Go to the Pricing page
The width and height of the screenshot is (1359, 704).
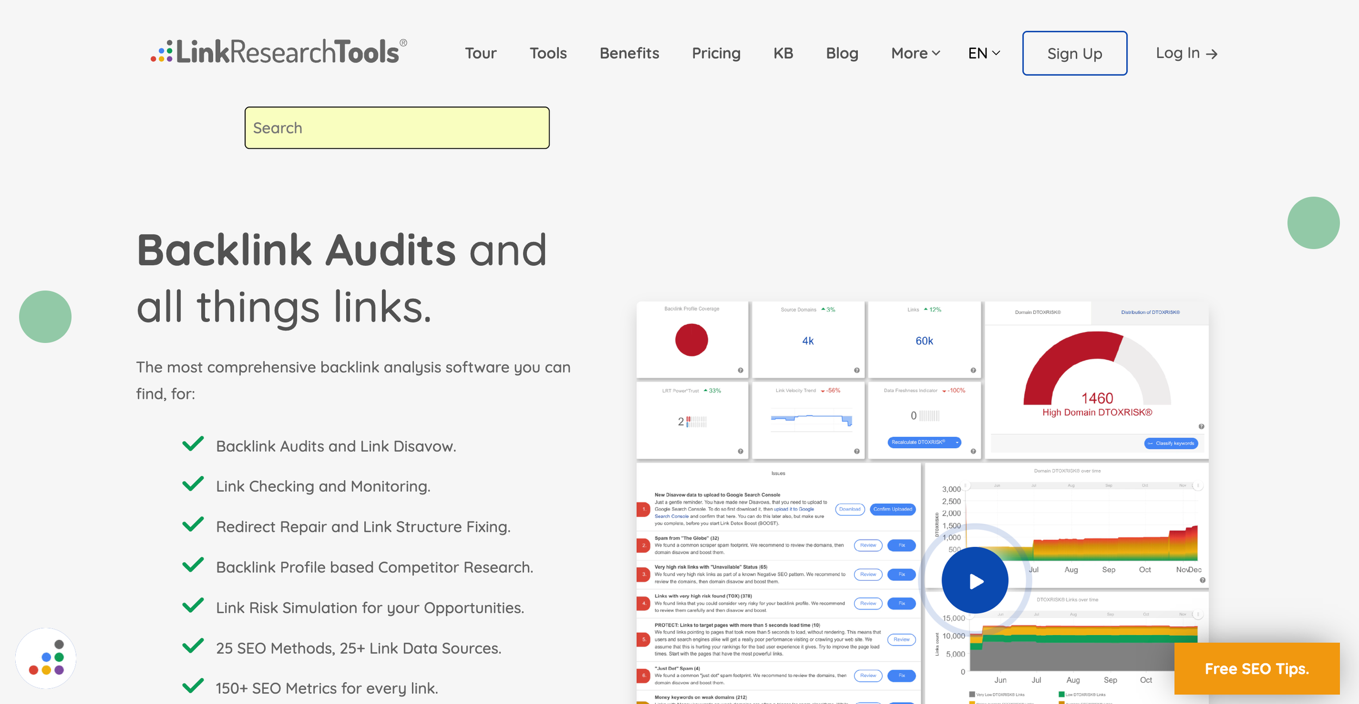click(x=716, y=53)
